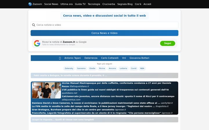Select the Ricina topic tag
Viewport: 209px width, 130px height.
102,68
